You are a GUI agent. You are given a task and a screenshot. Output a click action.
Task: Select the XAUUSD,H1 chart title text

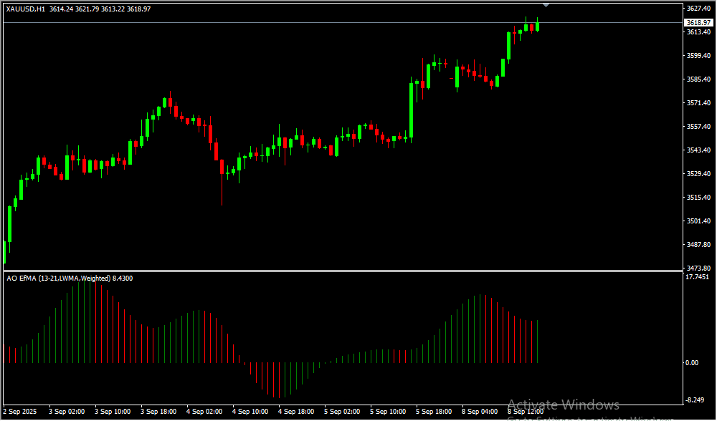[x=26, y=9]
